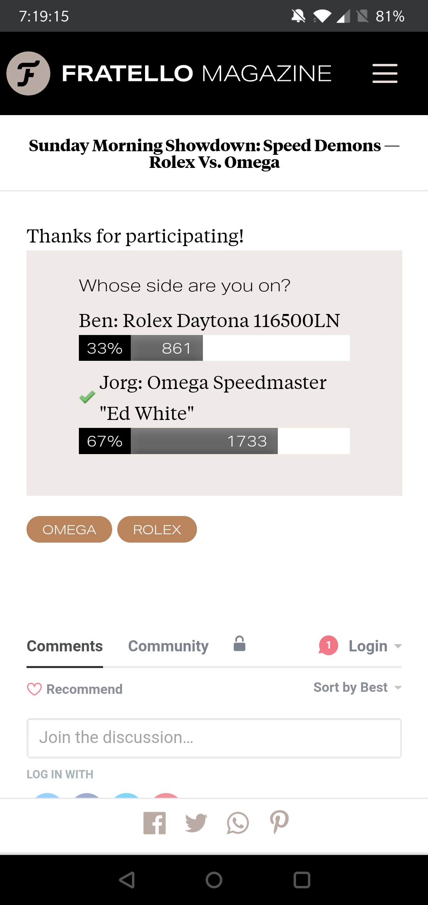Tap the Disqus privacy lock icon
The height and width of the screenshot is (905, 428).
(x=239, y=644)
